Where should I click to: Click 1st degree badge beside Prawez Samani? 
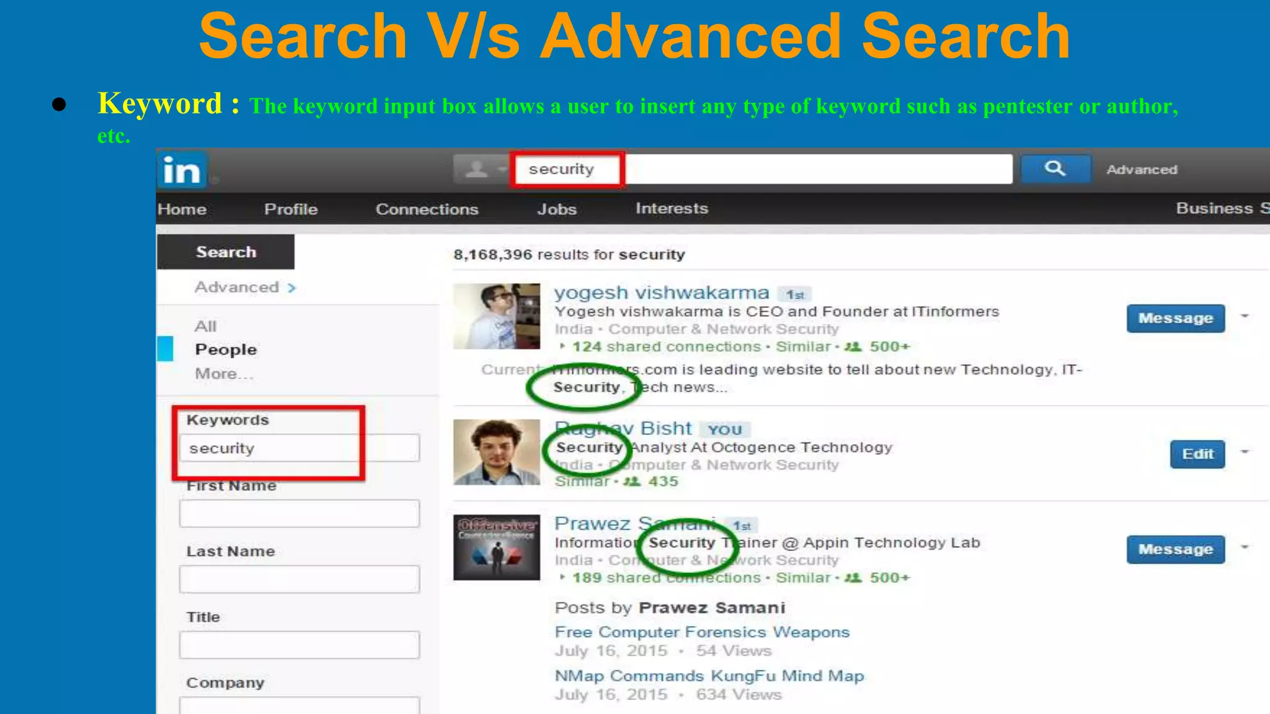(742, 526)
